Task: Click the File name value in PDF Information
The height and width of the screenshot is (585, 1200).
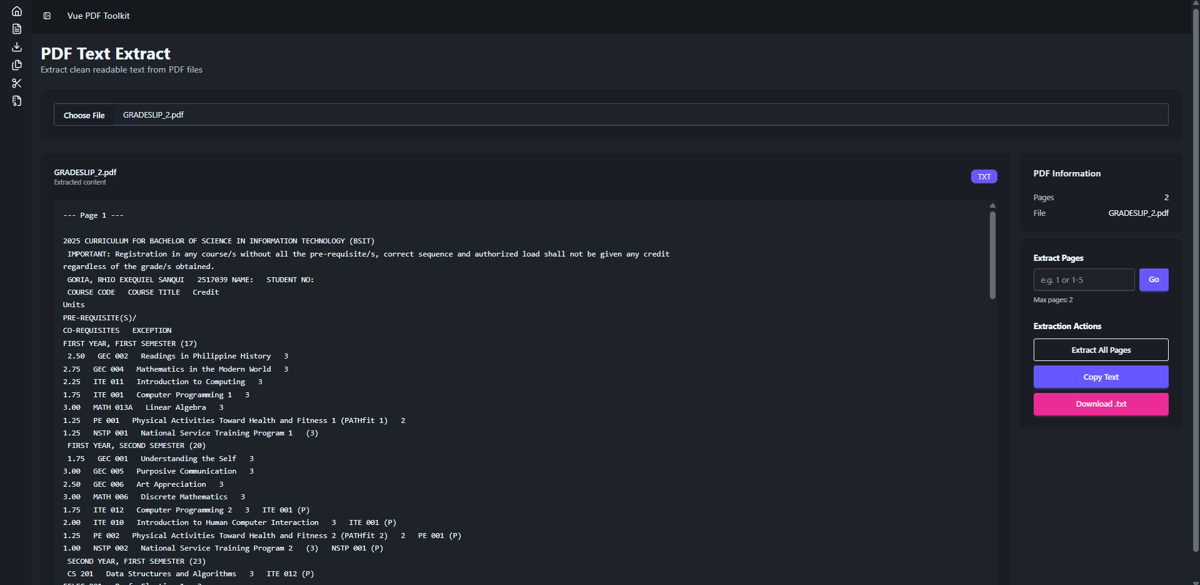Action: click(x=1138, y=213)
